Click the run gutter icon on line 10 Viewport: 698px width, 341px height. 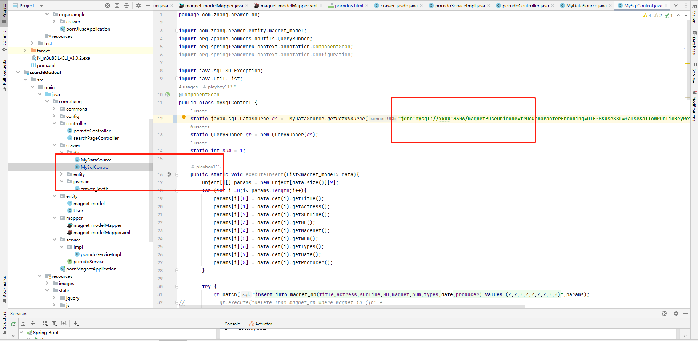[x=168, y=94]
